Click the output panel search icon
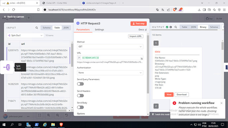This screenshot has width=228, height=128. pyautogui.click(x=176, y=27)
